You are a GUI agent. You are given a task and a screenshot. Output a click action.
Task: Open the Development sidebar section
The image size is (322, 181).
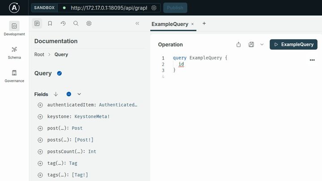point(14,29)
